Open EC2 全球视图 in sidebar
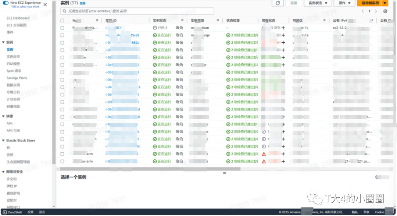Viewport: 397px width, 216px height. click(17, 25)
